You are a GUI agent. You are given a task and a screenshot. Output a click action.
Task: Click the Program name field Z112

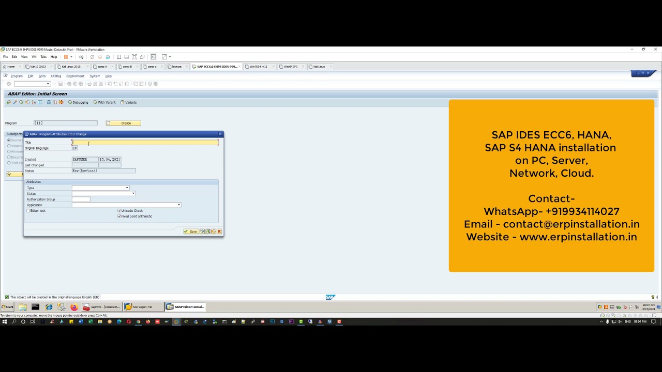pos(65,123)
